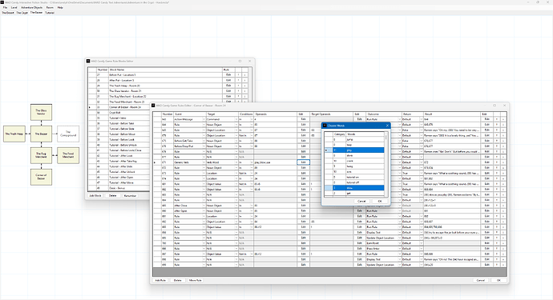
Task: Open the 'After Close' event dropdown
Action: (x=204, y=206)
